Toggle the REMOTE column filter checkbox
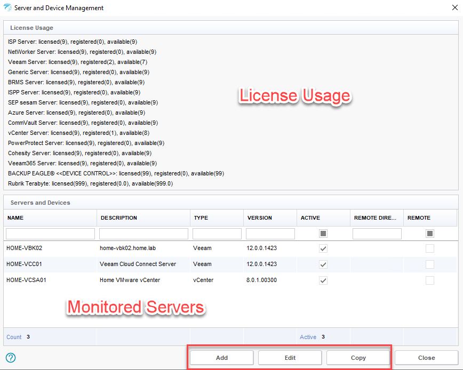The image size is (463, 370). coord(430,234)
